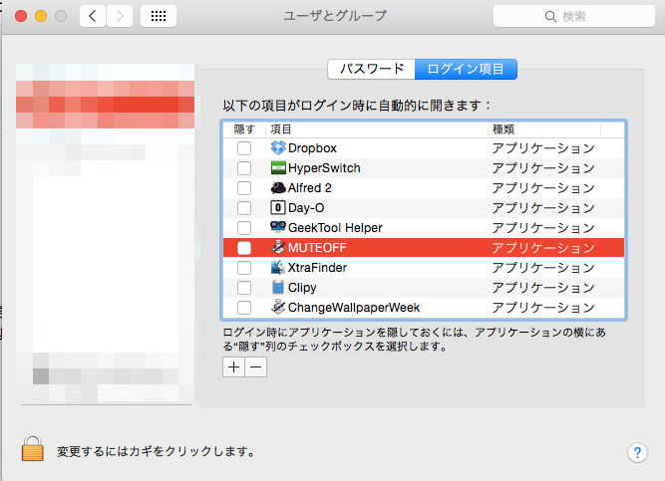
Task: Select the ログイン項目 tab
Action: (466, 69)
